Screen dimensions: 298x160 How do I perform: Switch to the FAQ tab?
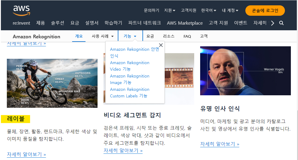[187, 36]
